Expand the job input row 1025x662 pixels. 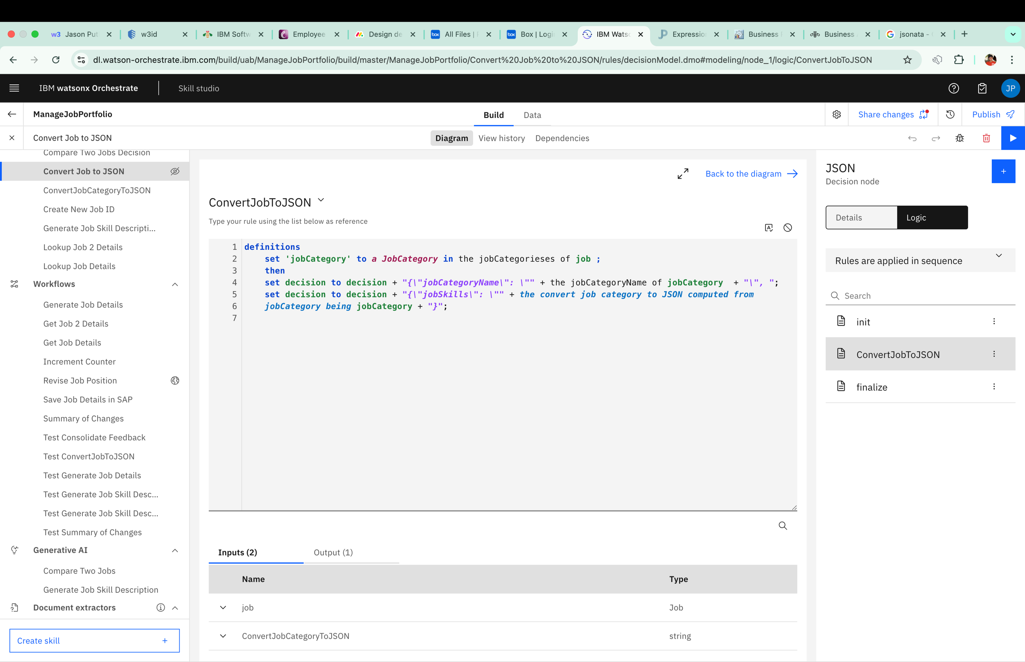pyautogui.click(x=223, y=608)
